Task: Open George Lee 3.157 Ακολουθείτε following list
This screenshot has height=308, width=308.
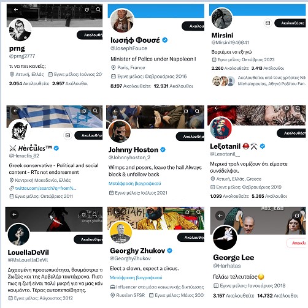Action: tap(233, 296)
